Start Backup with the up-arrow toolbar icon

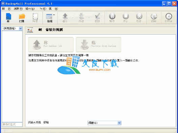click(x=65, y=18)
